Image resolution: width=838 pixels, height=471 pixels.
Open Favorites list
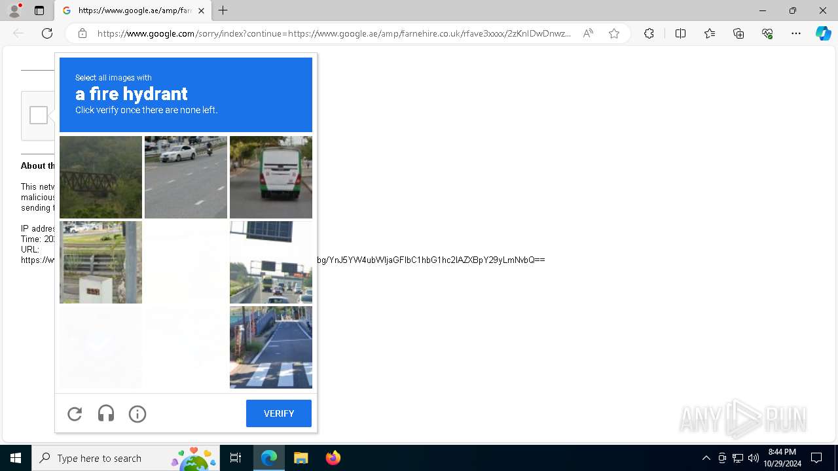tap(710, 33)
